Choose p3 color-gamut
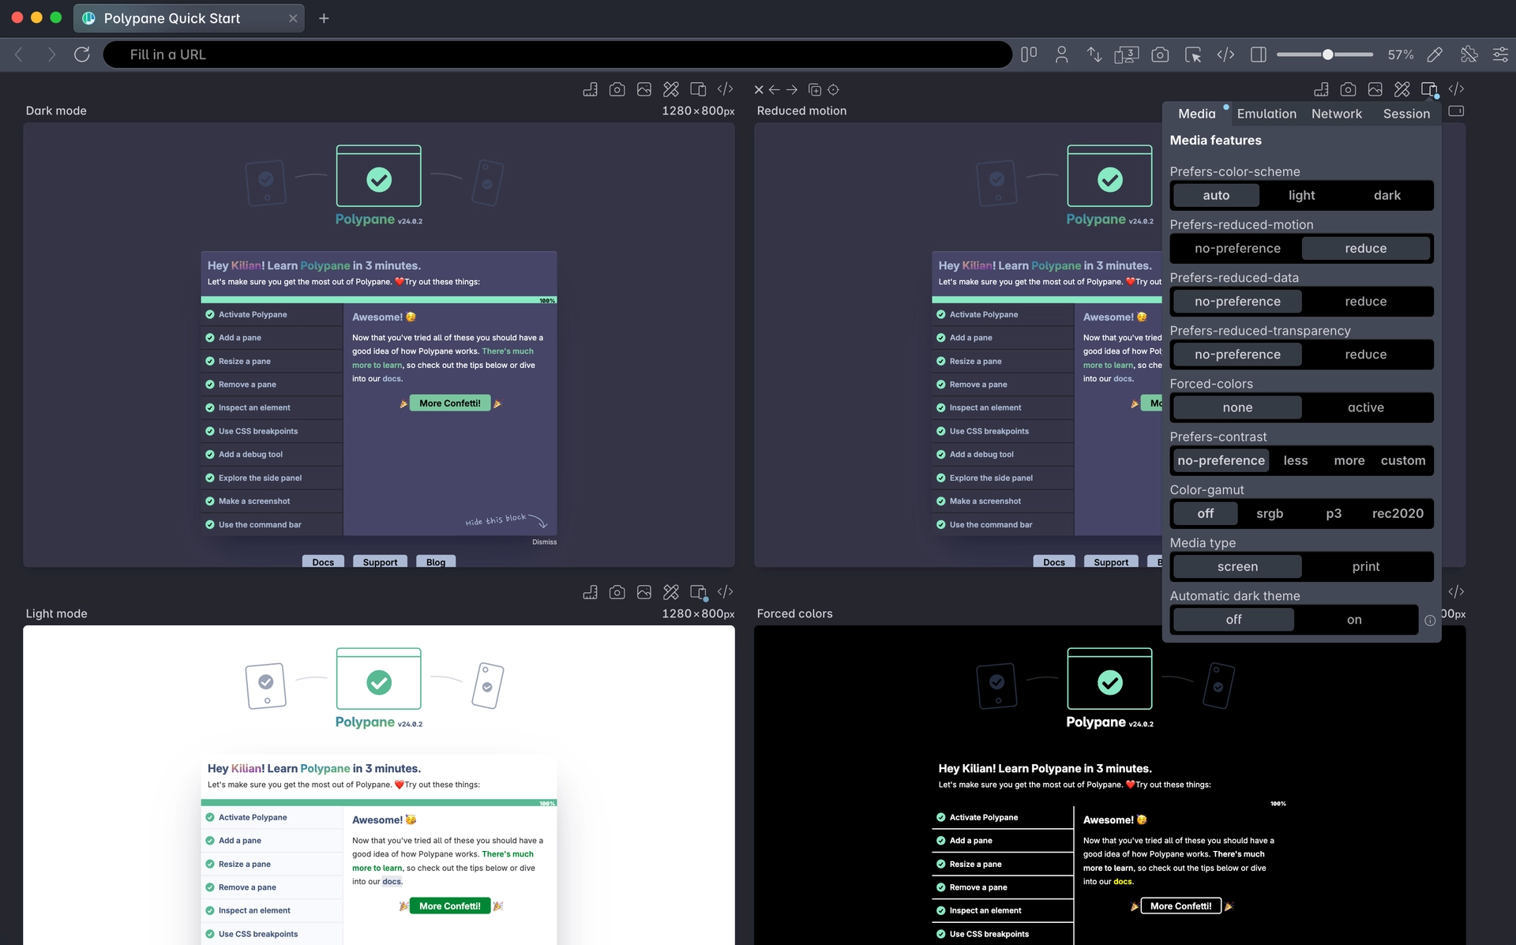Viewport: 1516px width, 945px height. tap(1333, 513)
